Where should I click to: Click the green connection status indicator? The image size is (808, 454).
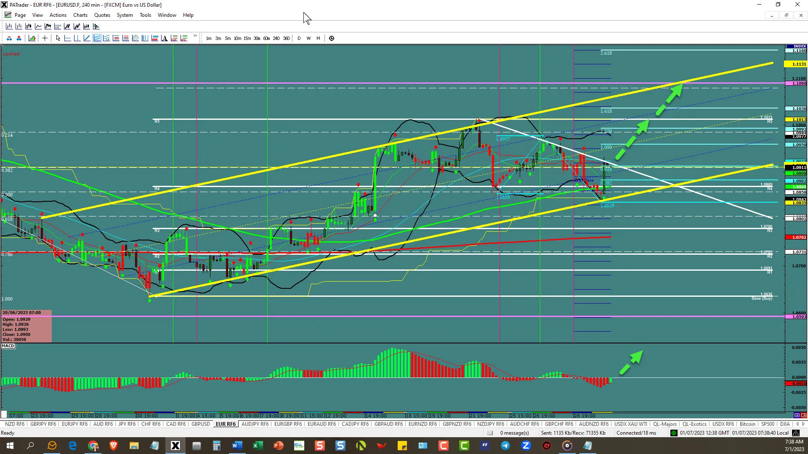[x=674, y=433]
